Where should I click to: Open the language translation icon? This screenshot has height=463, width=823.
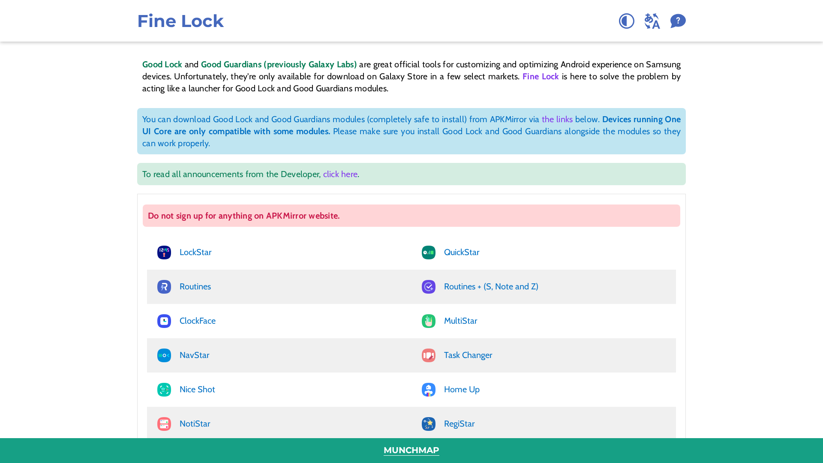click(652, 21)
